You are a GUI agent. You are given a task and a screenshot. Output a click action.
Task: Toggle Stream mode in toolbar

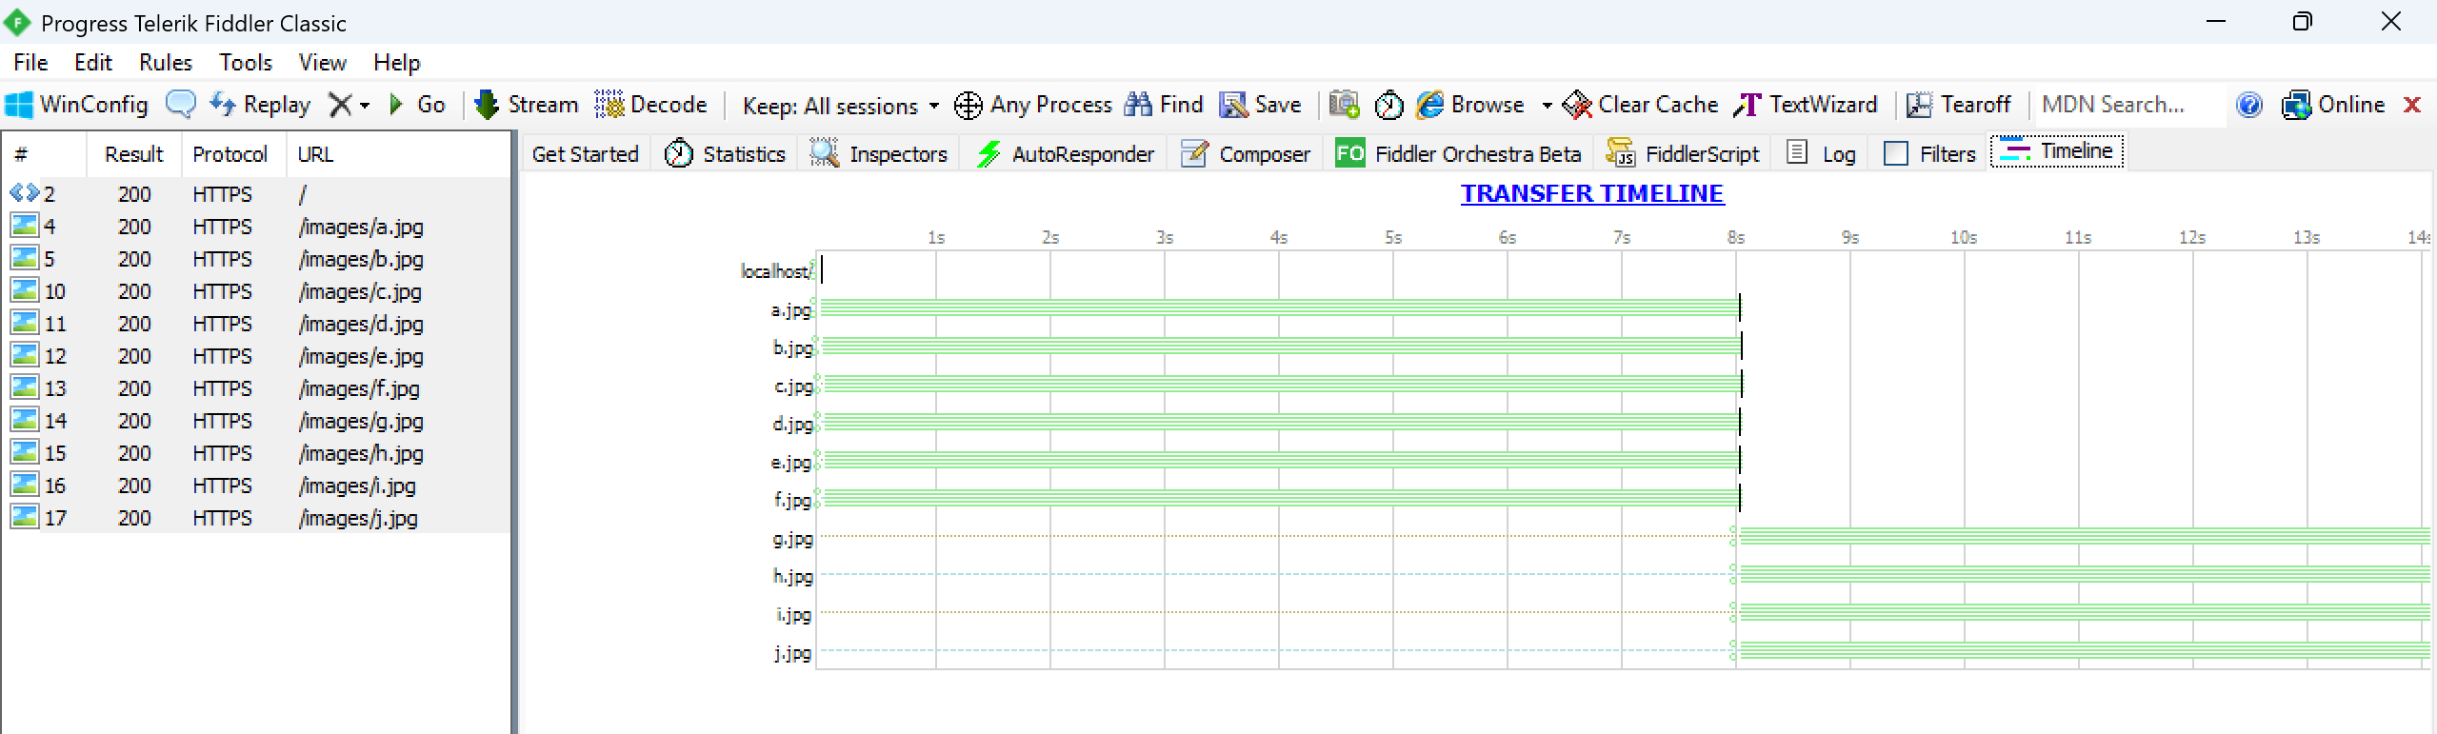click(527, 105)
